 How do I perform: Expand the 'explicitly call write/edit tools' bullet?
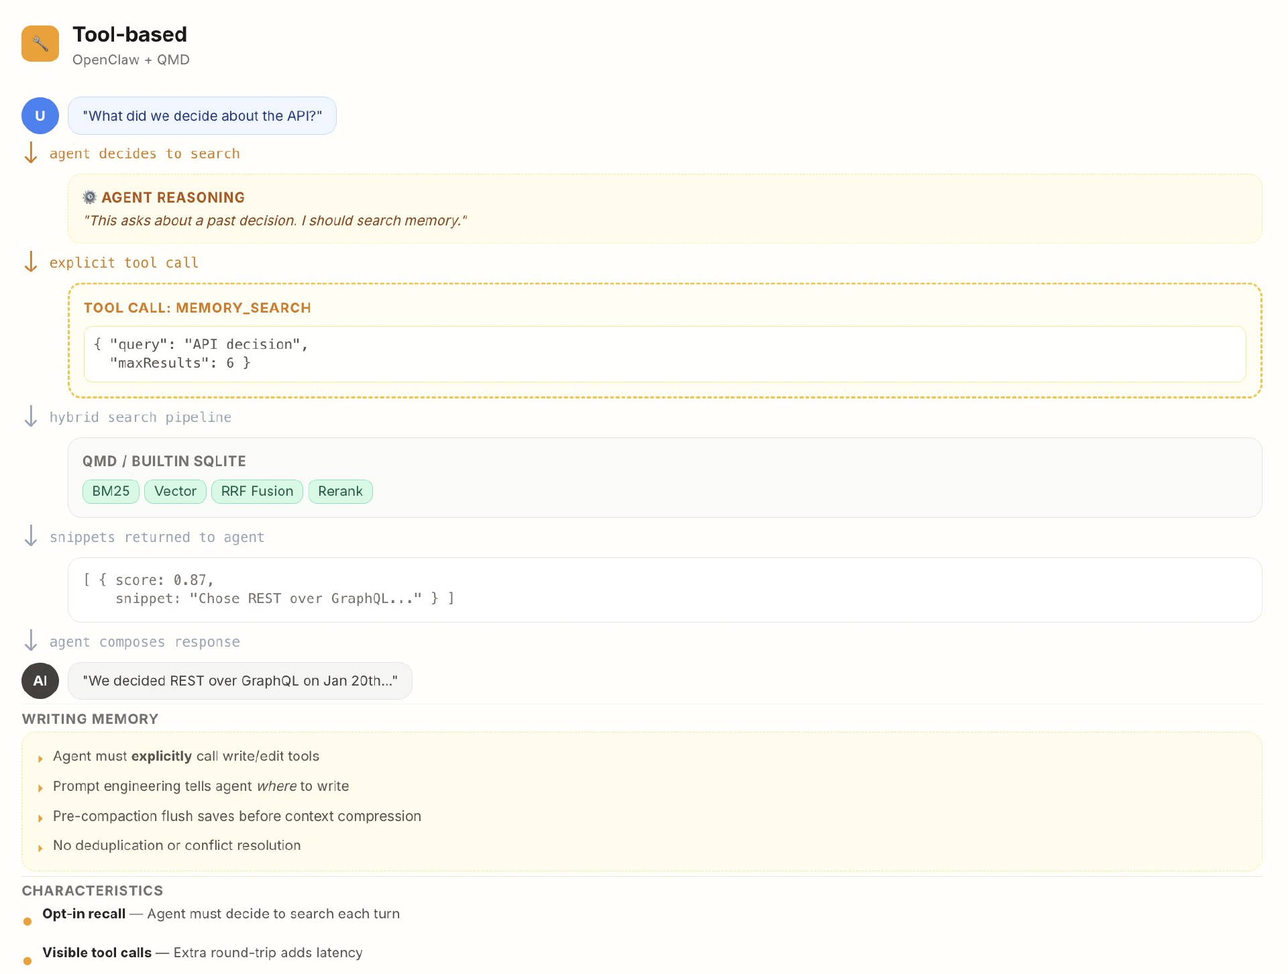(x=40, y=758)
